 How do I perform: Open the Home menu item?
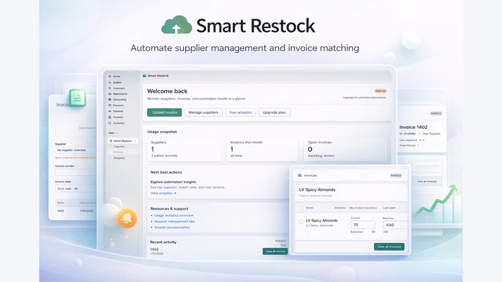pos(117,76)
